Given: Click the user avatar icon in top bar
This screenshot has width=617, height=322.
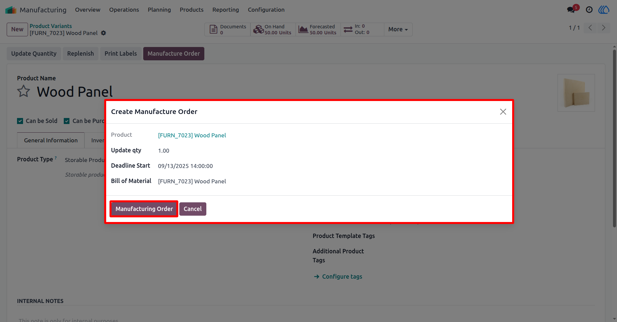Looking at the screenshot, I should [604, 10].
